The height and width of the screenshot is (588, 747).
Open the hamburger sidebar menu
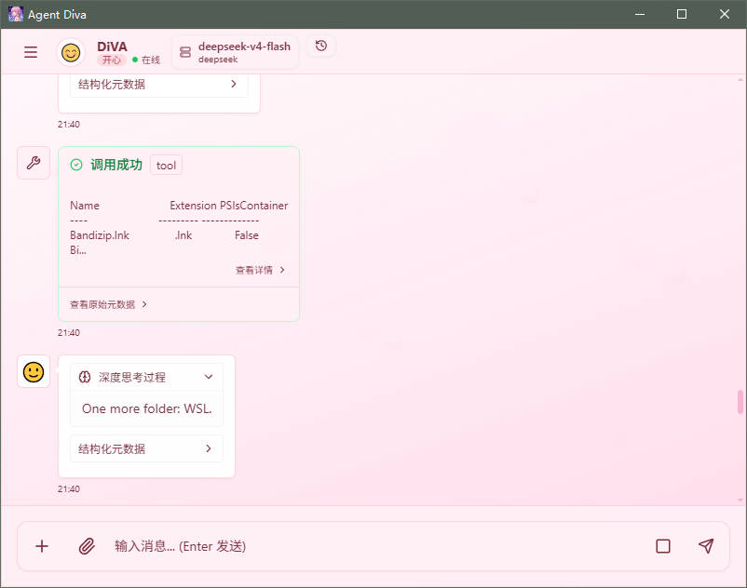pyautogui.click(x=31, y=52)
